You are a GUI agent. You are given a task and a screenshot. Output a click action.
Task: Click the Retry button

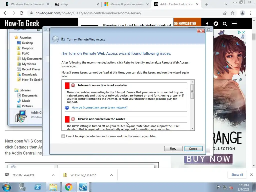tap(173, 148)
